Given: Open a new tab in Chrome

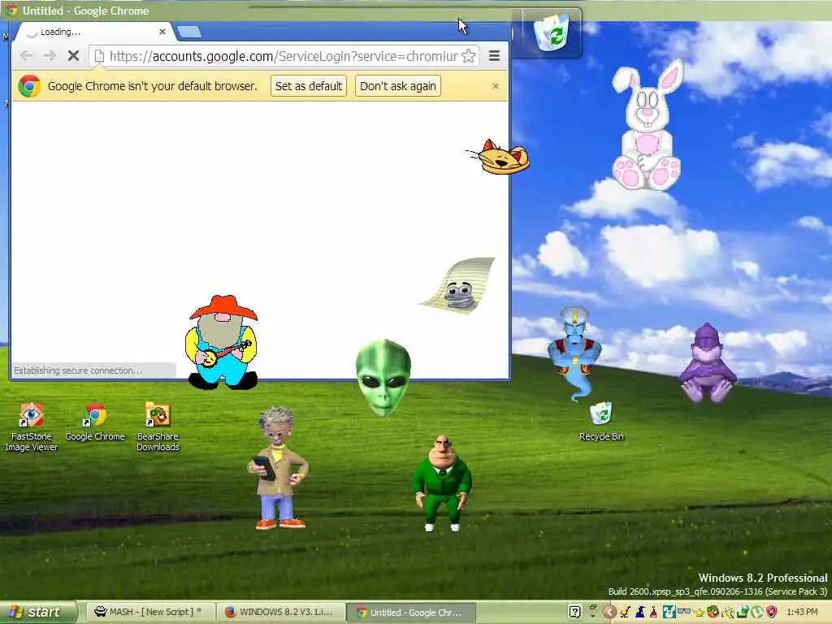Looking at the screenshot, I should pyautogui.click(x=189, y=32).
